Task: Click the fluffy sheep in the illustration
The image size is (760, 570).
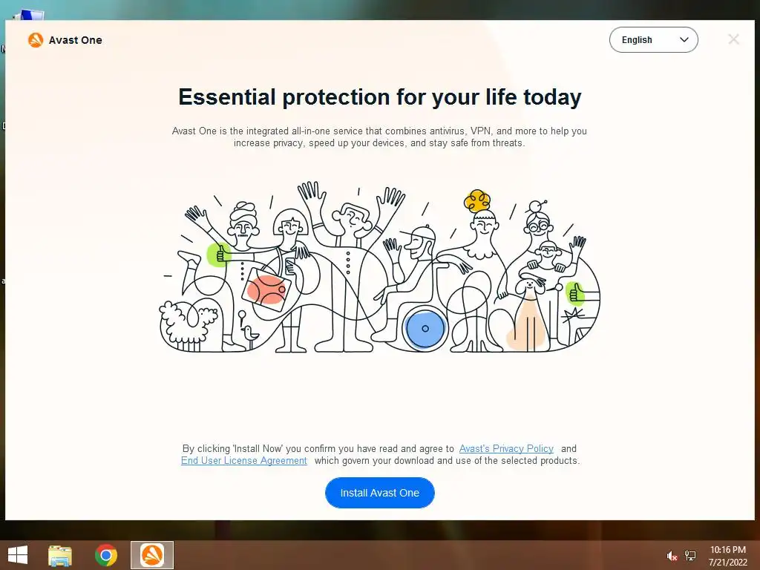Action: point(189,325)
